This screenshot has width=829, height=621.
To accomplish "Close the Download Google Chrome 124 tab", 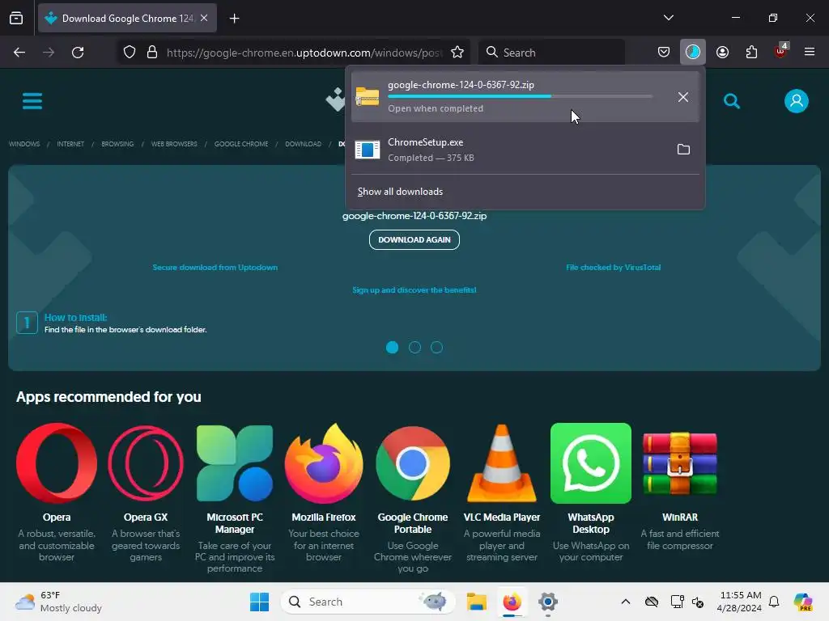I will click(204, 18).
